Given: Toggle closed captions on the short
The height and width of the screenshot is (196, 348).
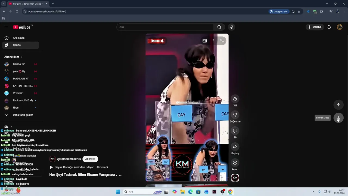Looking at the screenshot, I should (204, 41).
